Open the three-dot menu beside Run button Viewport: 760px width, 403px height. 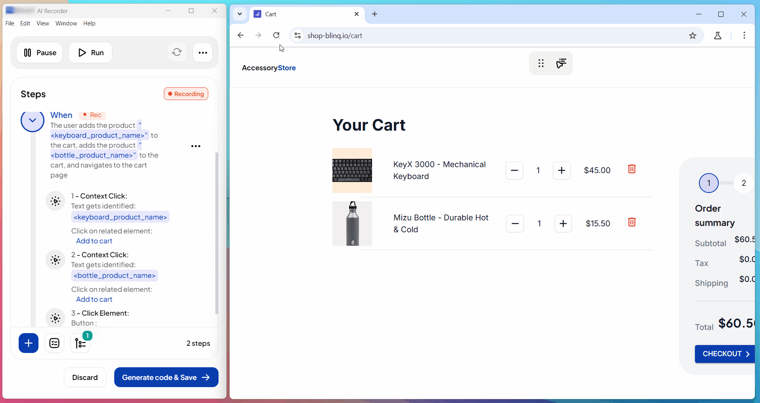point(203,53)
